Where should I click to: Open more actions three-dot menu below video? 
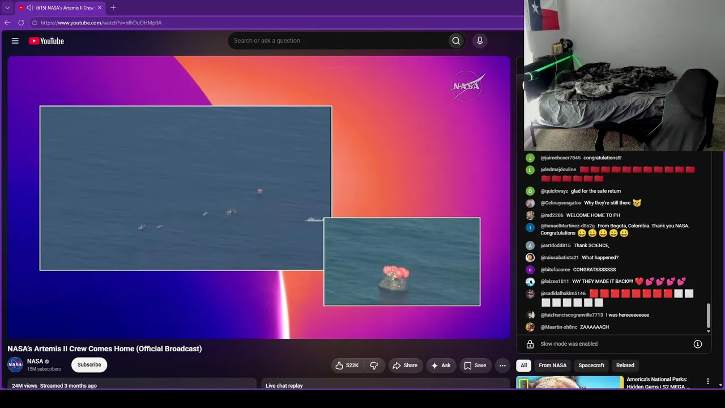pos(502,365)
